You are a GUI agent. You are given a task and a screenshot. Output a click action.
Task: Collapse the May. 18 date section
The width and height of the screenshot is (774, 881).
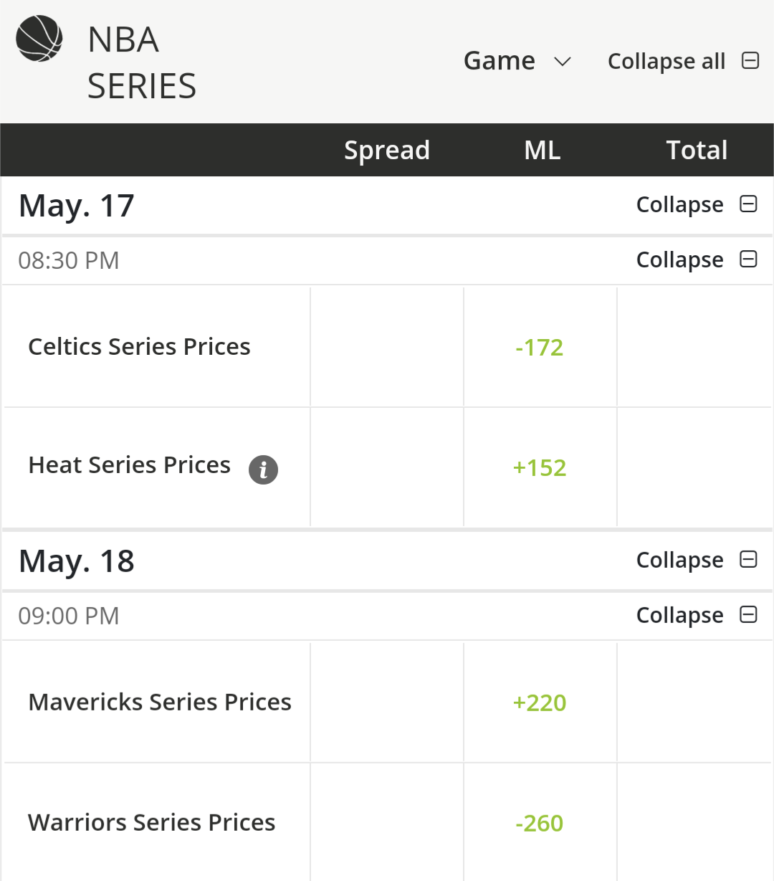[x=679, y=561]
